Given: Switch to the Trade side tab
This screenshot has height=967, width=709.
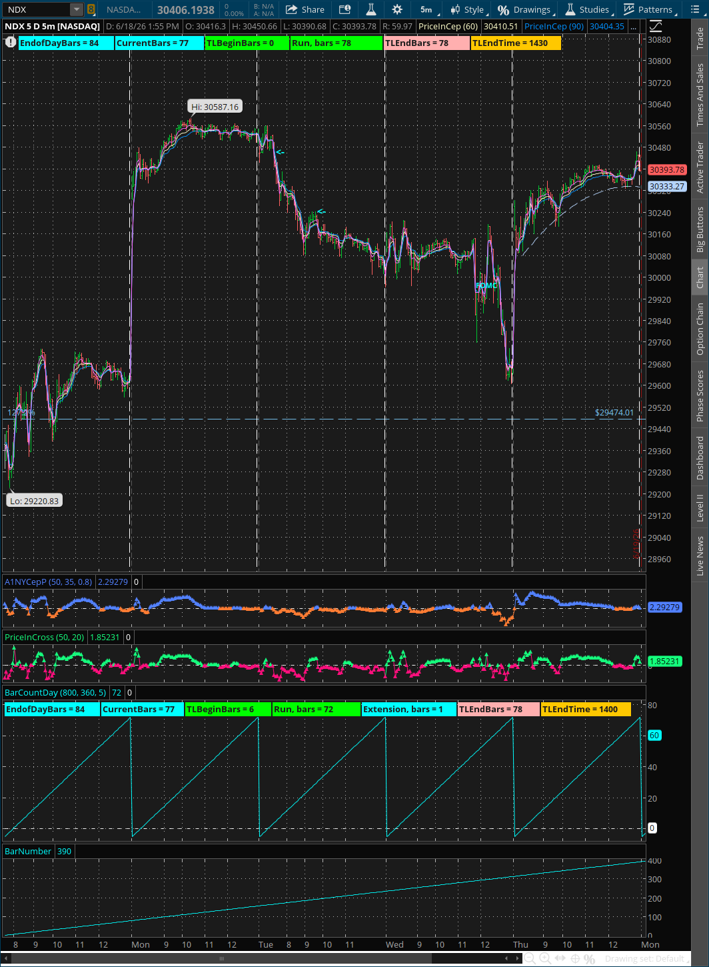Looking at the screenshot, I should [700, 39].
